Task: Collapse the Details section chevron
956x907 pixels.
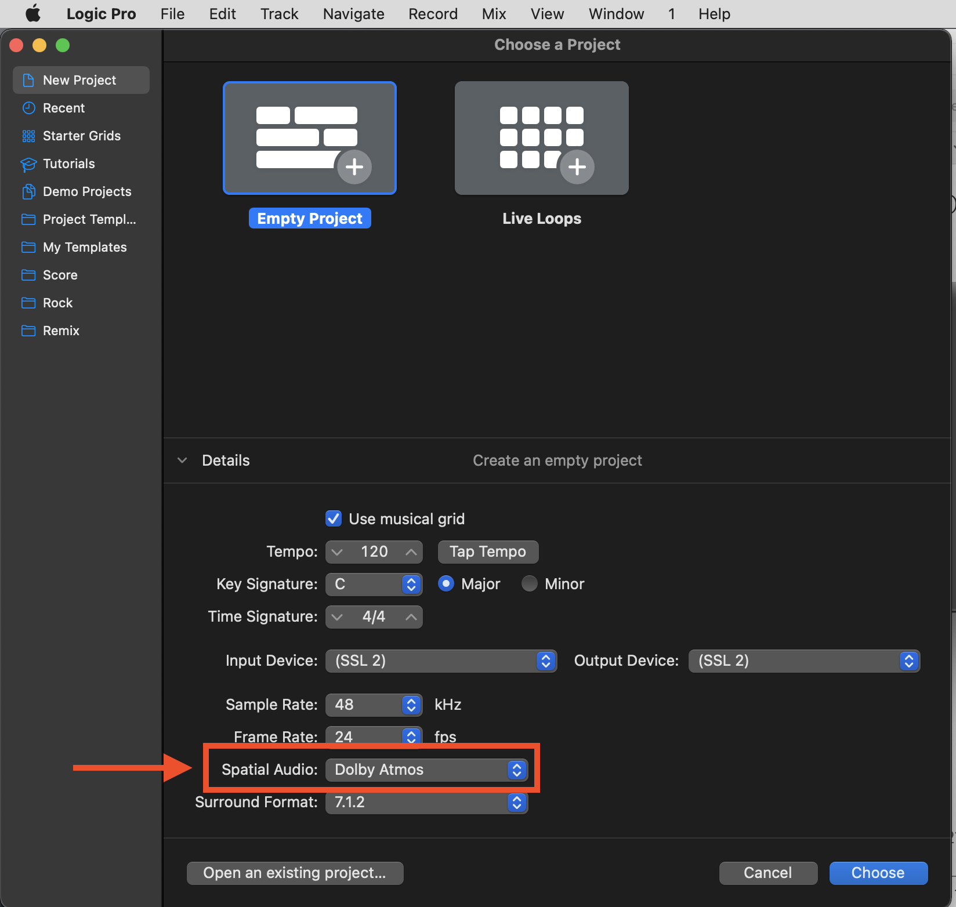Action: [x=182, y=460]
